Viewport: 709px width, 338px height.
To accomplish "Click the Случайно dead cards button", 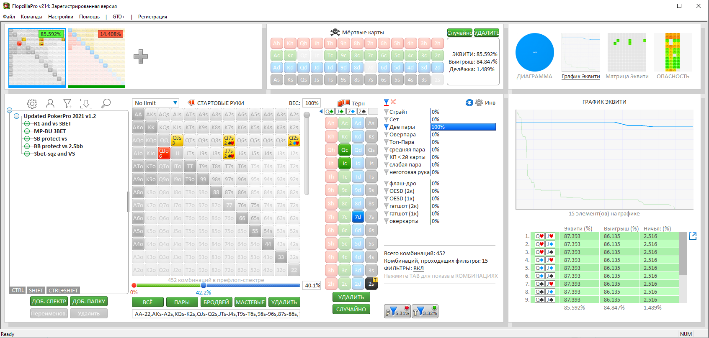I will click(x=459, y=33).
